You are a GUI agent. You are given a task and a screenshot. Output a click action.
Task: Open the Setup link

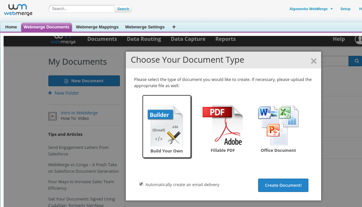tap(345, 9)
